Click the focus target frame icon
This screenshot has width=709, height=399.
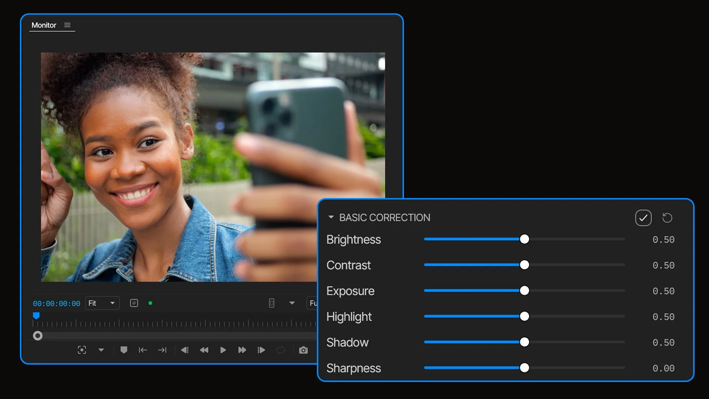[82, 350]
